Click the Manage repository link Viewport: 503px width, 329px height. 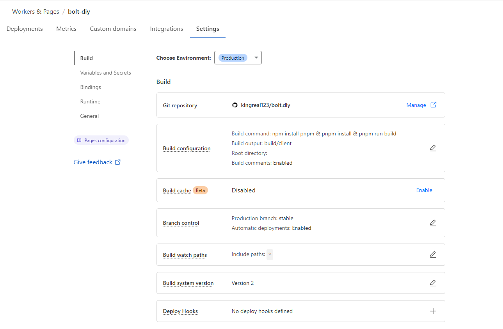click(x=416, y=105)
